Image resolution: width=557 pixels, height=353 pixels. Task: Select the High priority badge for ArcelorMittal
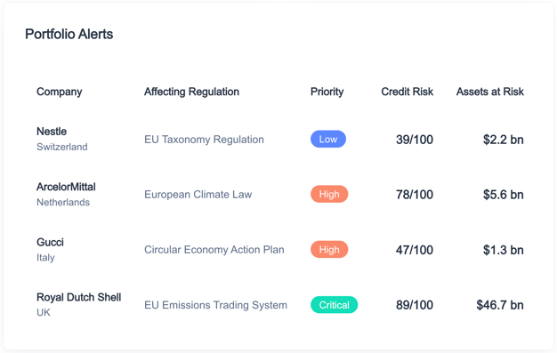(329, 194)
